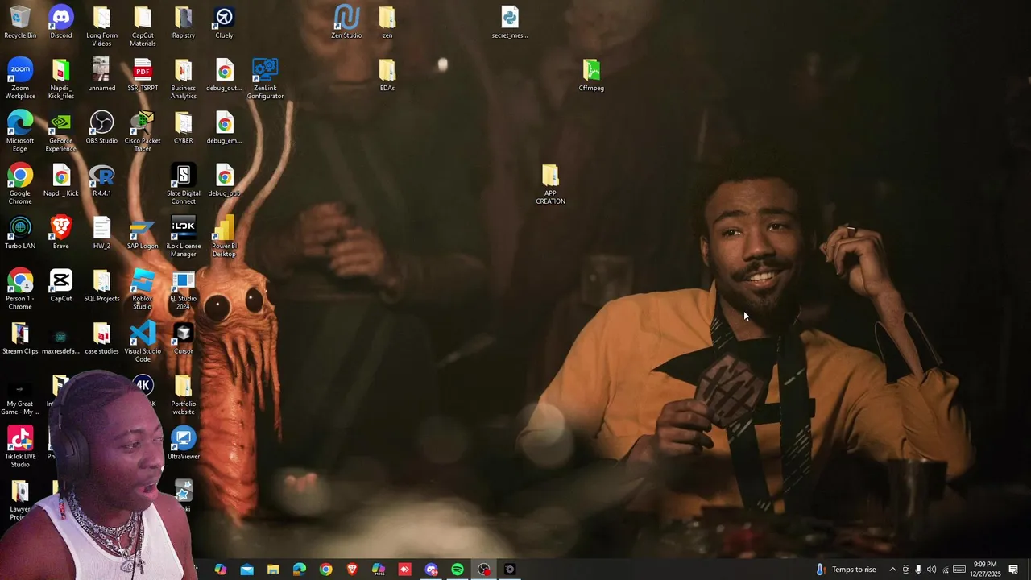The height and width of the screenshot is (580, 1031).
Task: Select the Stream Clips folder
Action: coord(20,338)
